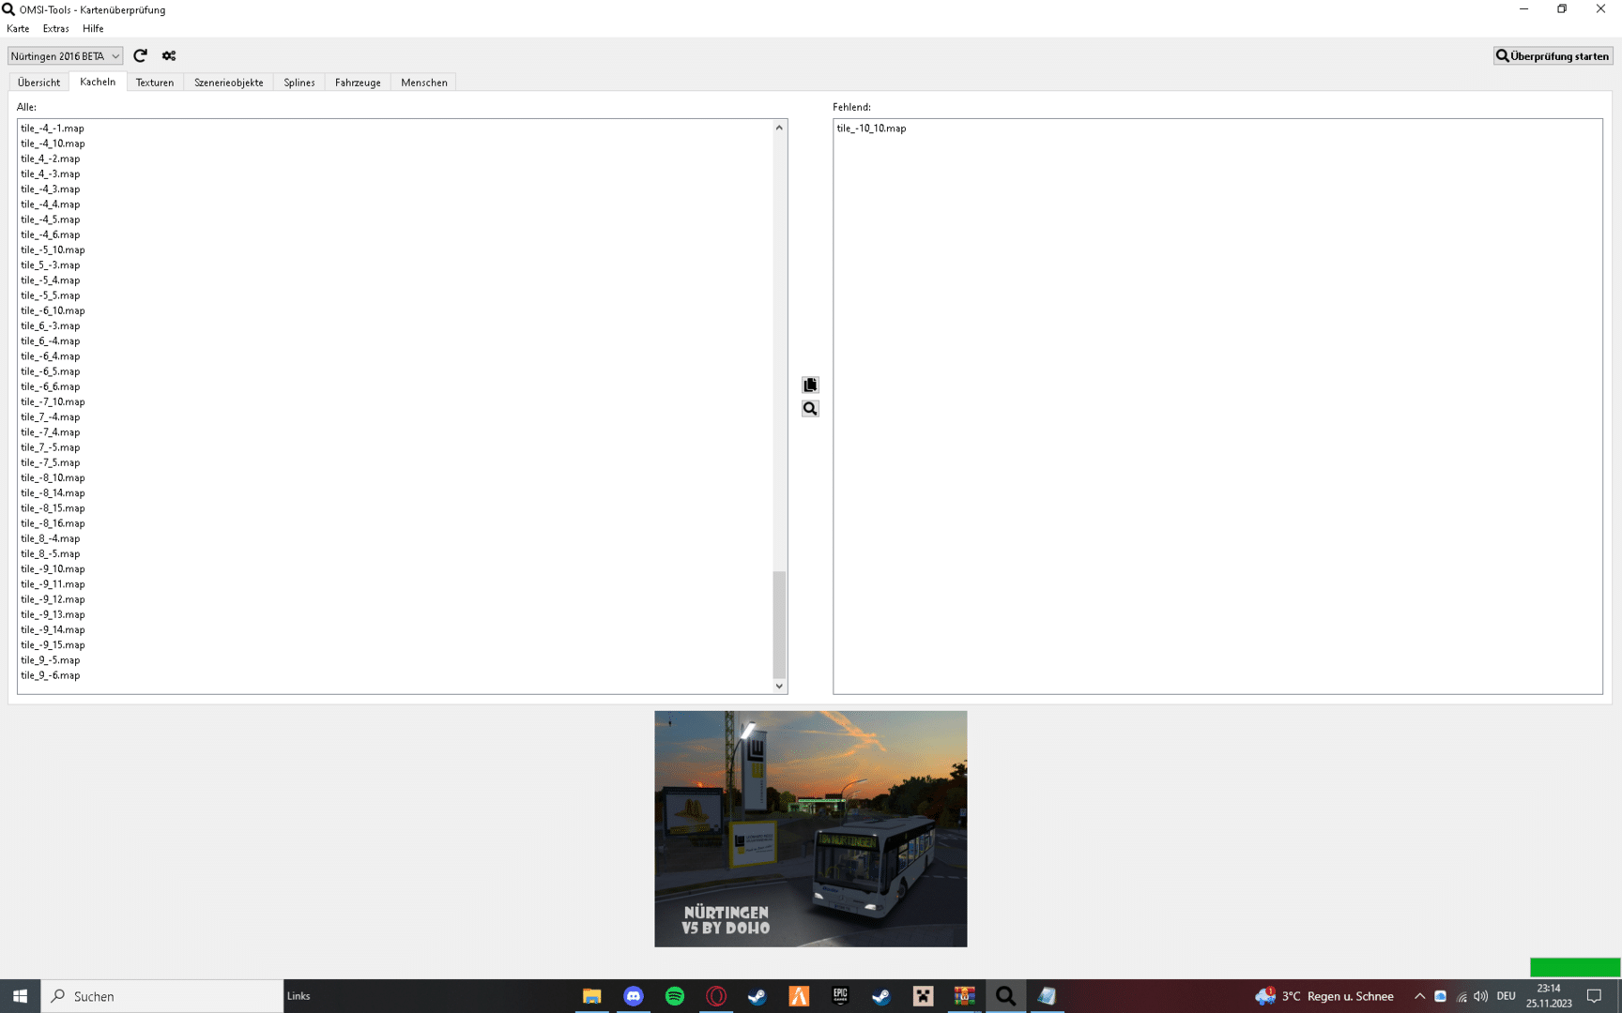Switch to the Texturen tab
Screen dimensions: 1622x1013
[155, 83]
